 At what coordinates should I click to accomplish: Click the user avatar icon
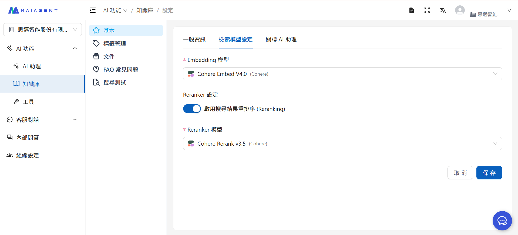point(460,10)
